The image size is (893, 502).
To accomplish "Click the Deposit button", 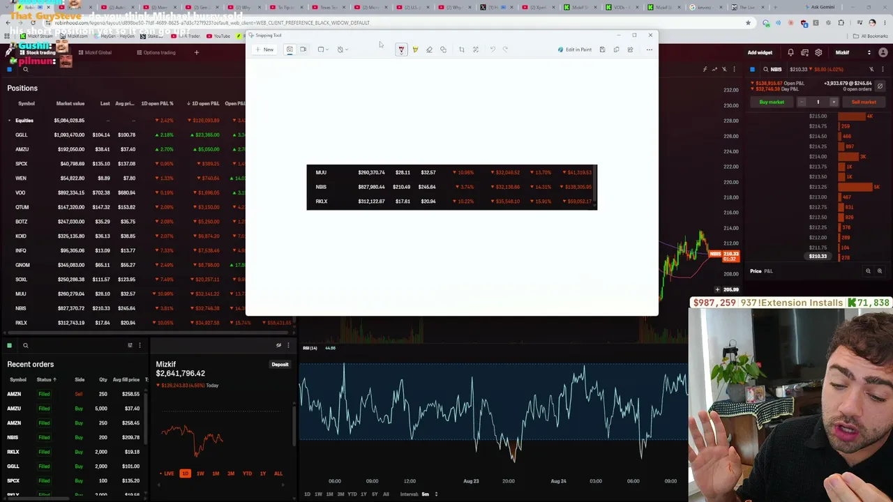I will [280, 365].
